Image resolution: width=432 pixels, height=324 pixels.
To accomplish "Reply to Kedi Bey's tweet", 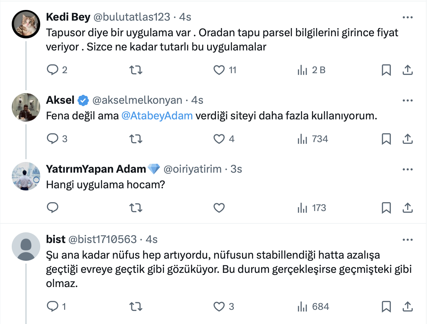I will pos(53,70).
